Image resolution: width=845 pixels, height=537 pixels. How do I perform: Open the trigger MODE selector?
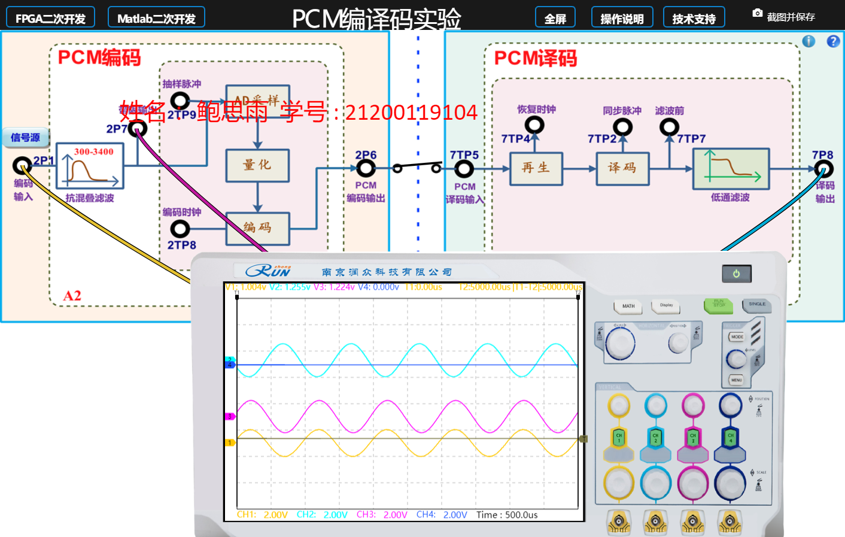[x=737, y=337]
